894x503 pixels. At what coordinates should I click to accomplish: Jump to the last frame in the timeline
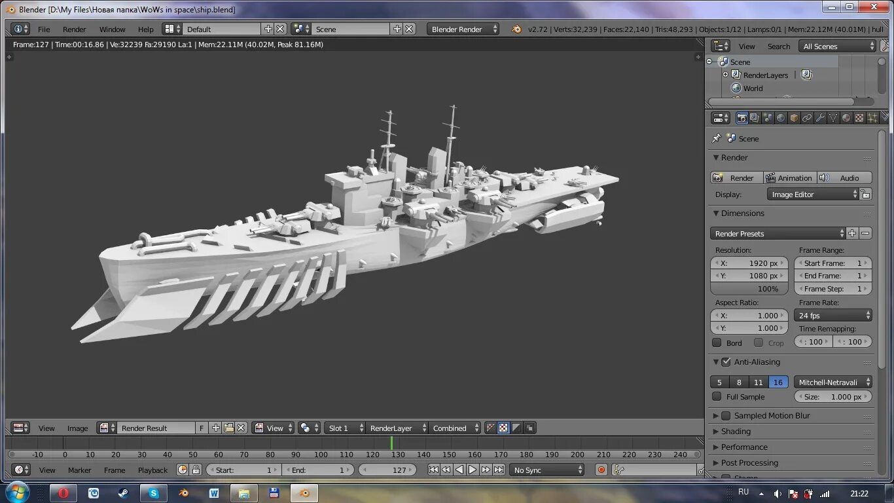499,470
